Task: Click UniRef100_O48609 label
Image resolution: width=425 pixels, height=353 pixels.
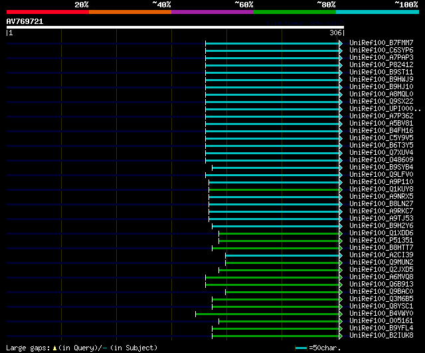Action: (381, 160)
